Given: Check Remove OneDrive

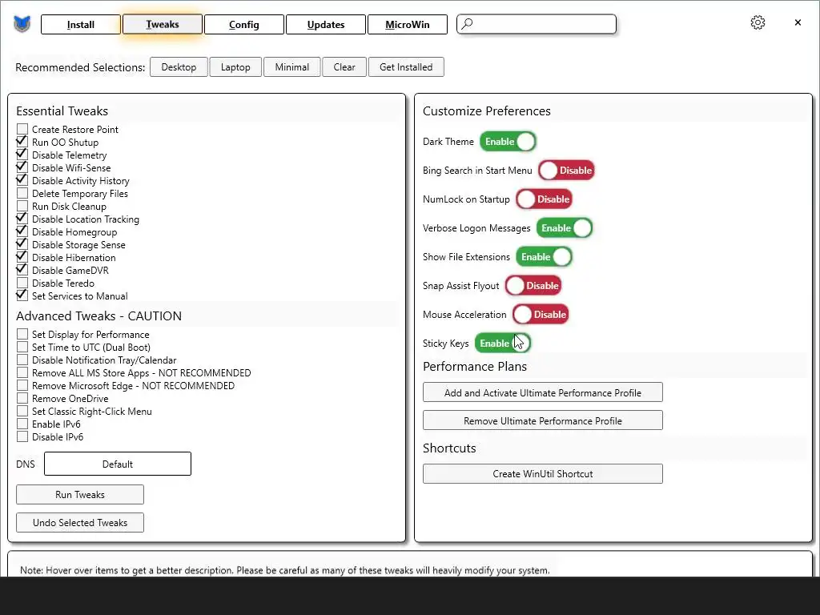Looking at the screenshot, I should 22,398.
